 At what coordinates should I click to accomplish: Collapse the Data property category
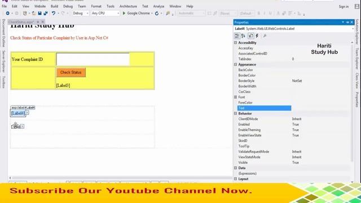click(235, 168)
